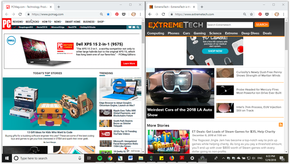Click the Pinterest extension icon in ExtremeTech window
The height and width of the screenshot is (164, 290).
[x=260, y=14]
